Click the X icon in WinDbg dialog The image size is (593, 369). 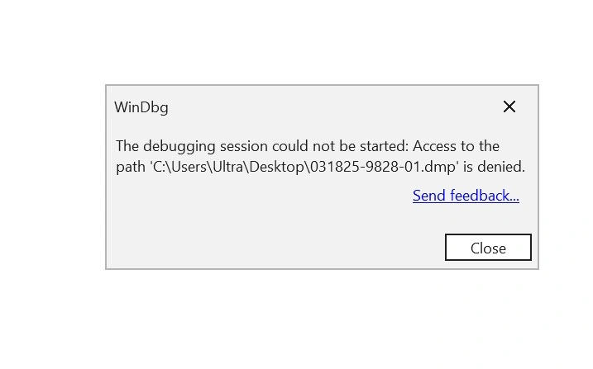[x=509, y=106]
